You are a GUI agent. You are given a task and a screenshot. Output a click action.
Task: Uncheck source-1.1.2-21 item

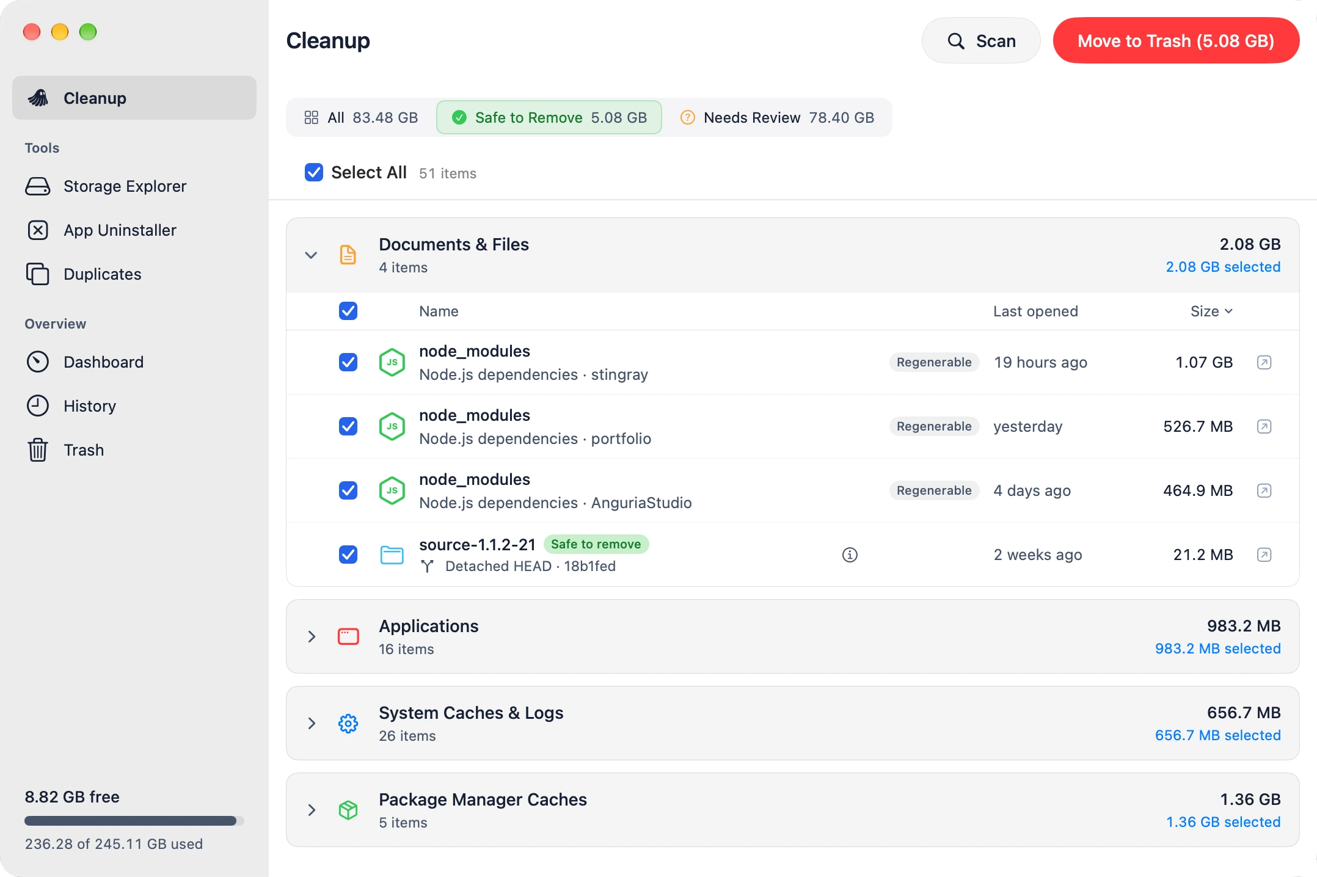pyautogui.click(x=348, y=555)
